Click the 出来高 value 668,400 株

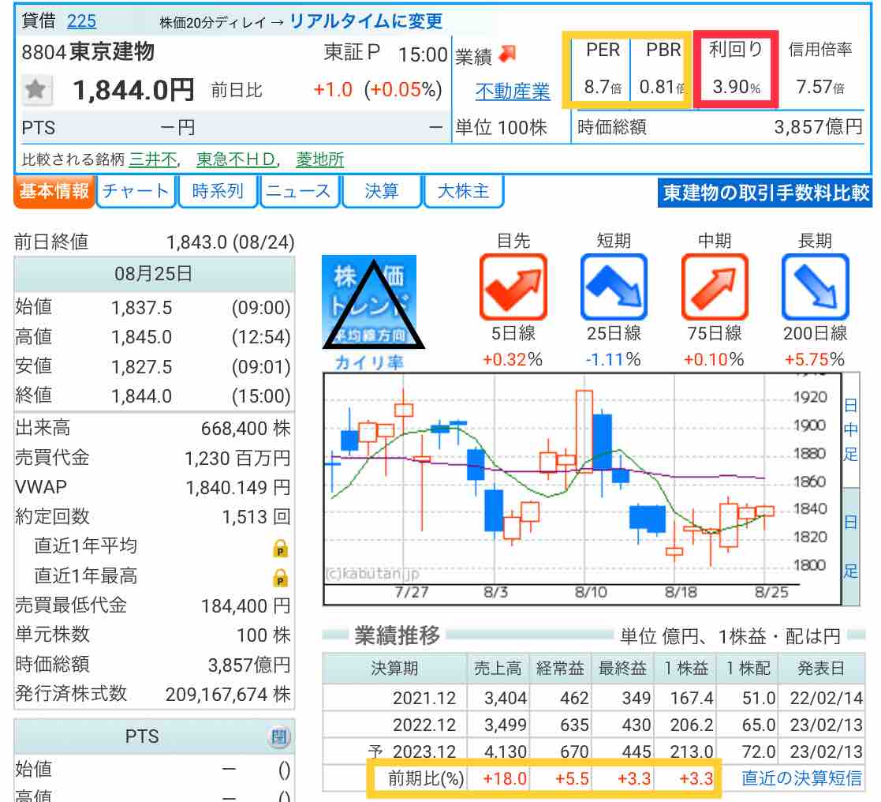(245, 429)
